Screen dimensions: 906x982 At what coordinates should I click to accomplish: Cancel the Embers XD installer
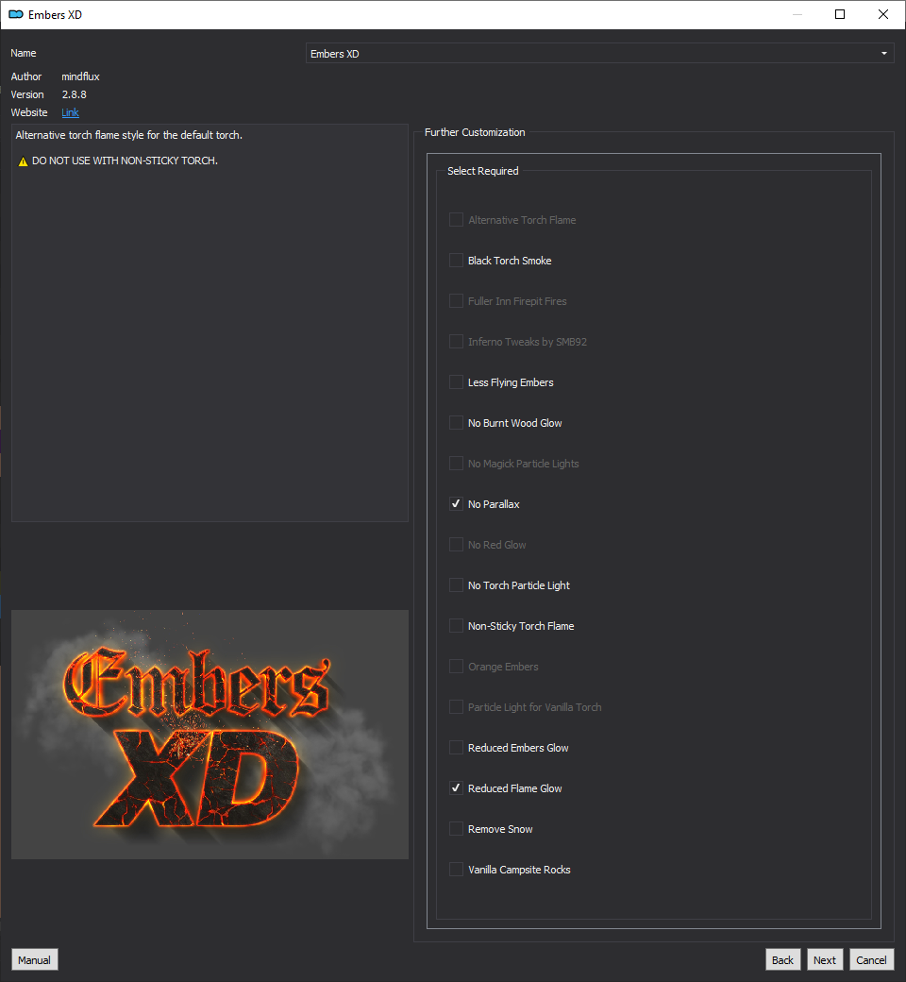(x=872, y=959)
